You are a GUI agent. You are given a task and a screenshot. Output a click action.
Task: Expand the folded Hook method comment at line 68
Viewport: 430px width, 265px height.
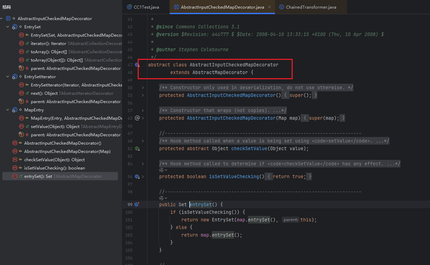pos(143,141)
